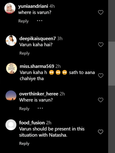This screenshot has height=153, width=115.
Task: Open overthinker_heree's sunset avatar
Action: (x=11, y=96)
